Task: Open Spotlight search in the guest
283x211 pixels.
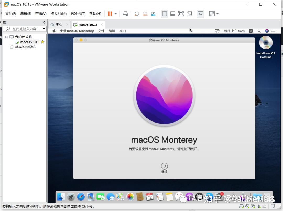Action: click(x=259, y=31)
